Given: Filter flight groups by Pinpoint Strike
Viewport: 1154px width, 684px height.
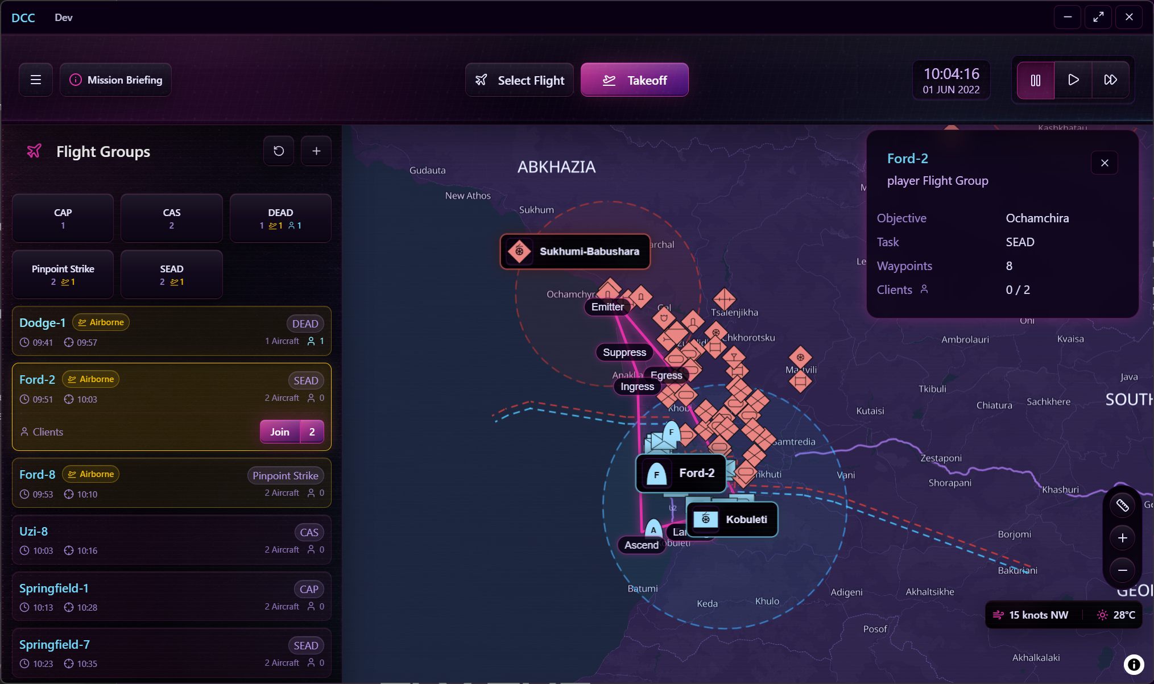Looking at the screenshot, I should [x=63, y=275].
